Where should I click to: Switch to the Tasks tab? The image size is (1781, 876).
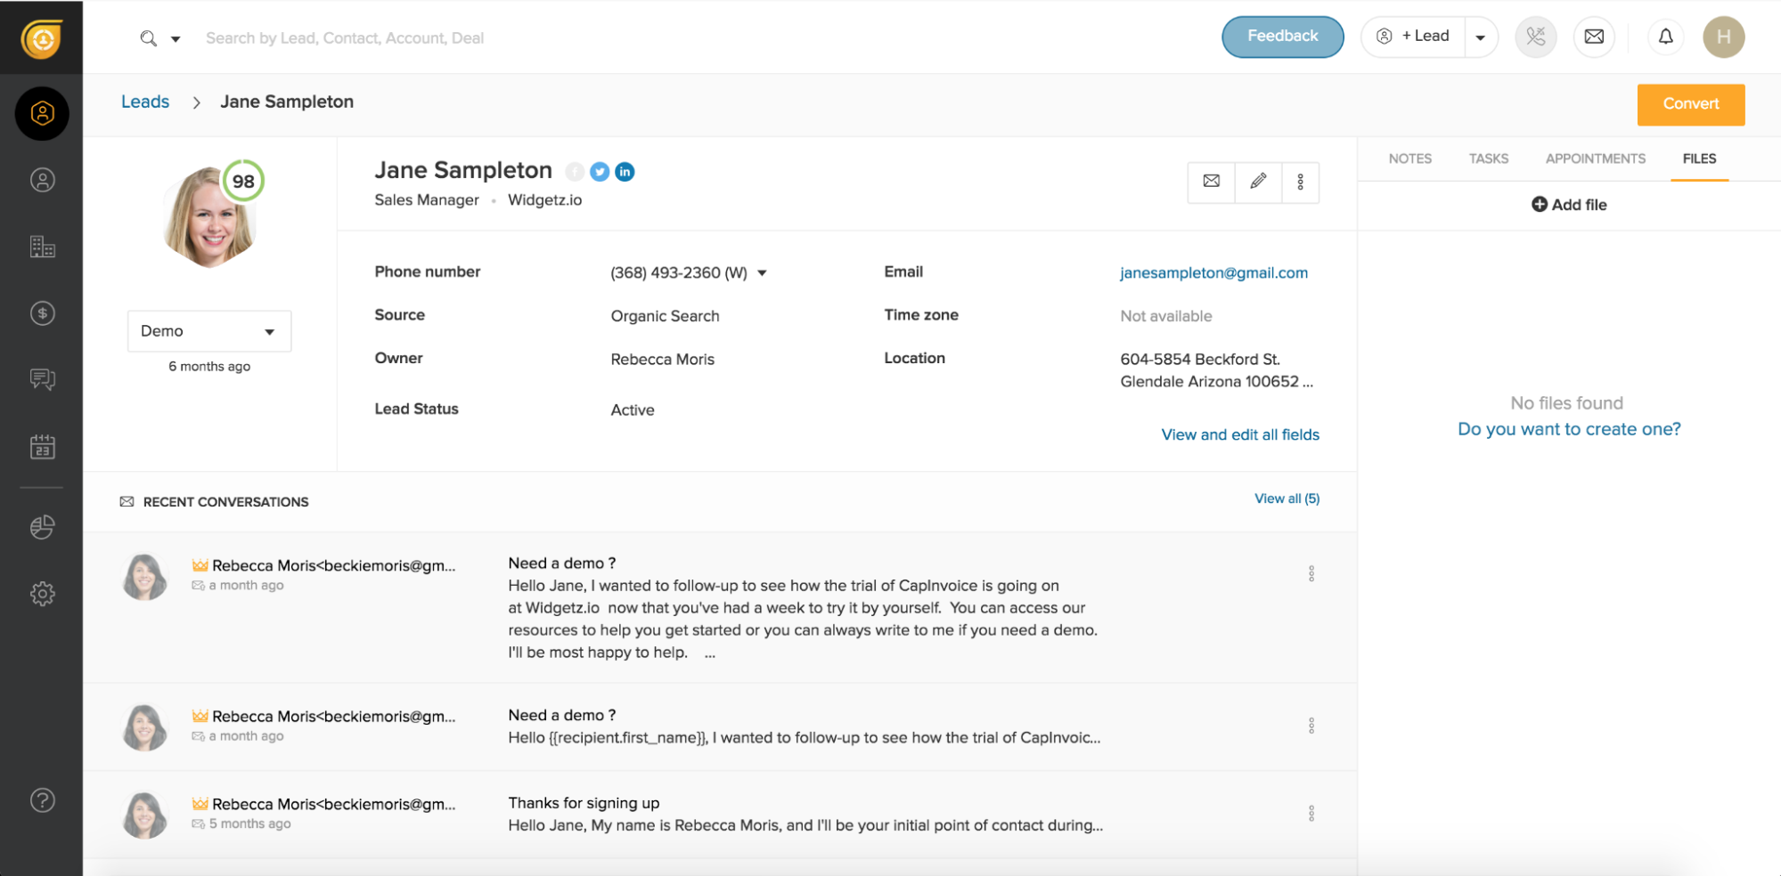1487,158
